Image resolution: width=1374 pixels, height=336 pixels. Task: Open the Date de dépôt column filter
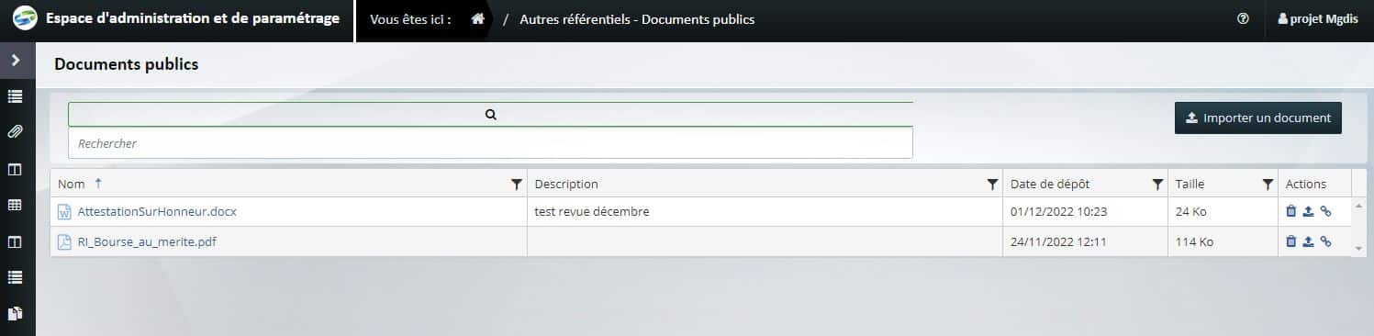click(1157, 185)
